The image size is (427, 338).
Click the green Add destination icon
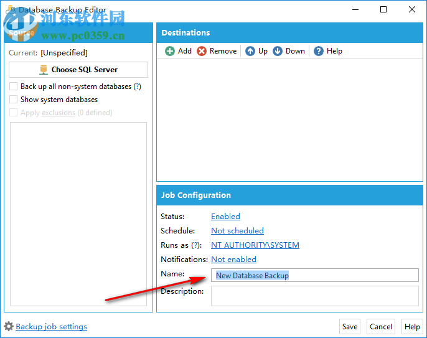point(170,51)
